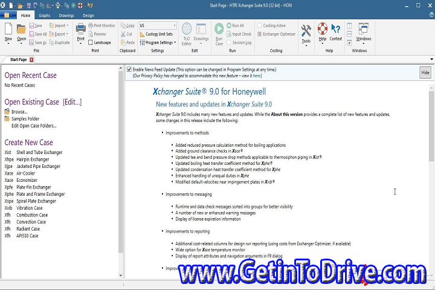Click the quick access Run icon in title bar

tap(73, 5)
